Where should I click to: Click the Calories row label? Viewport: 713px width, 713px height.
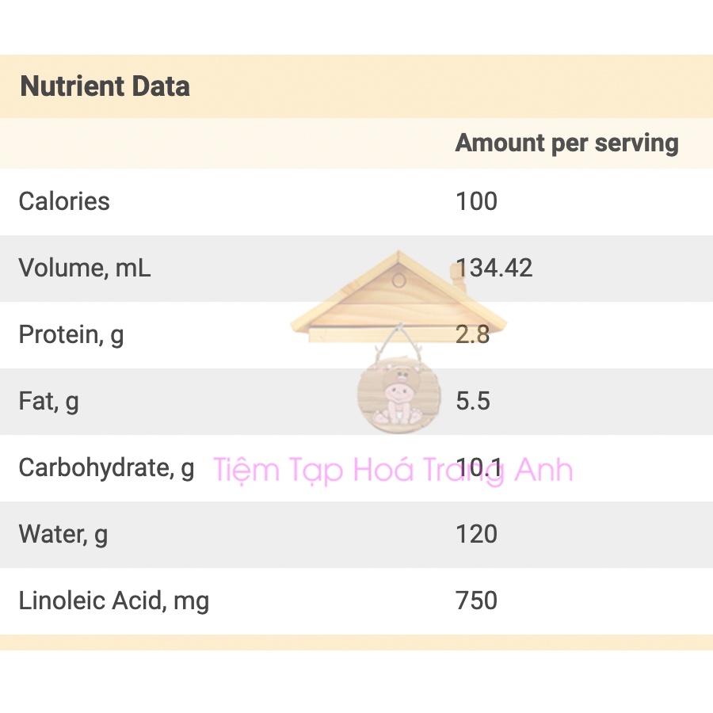pos(64,201)
